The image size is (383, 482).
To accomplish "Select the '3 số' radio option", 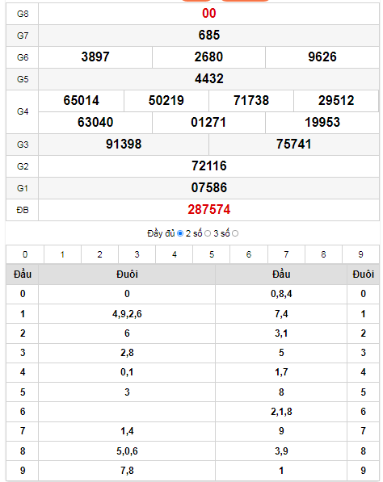I will click(x=235, y=233).
